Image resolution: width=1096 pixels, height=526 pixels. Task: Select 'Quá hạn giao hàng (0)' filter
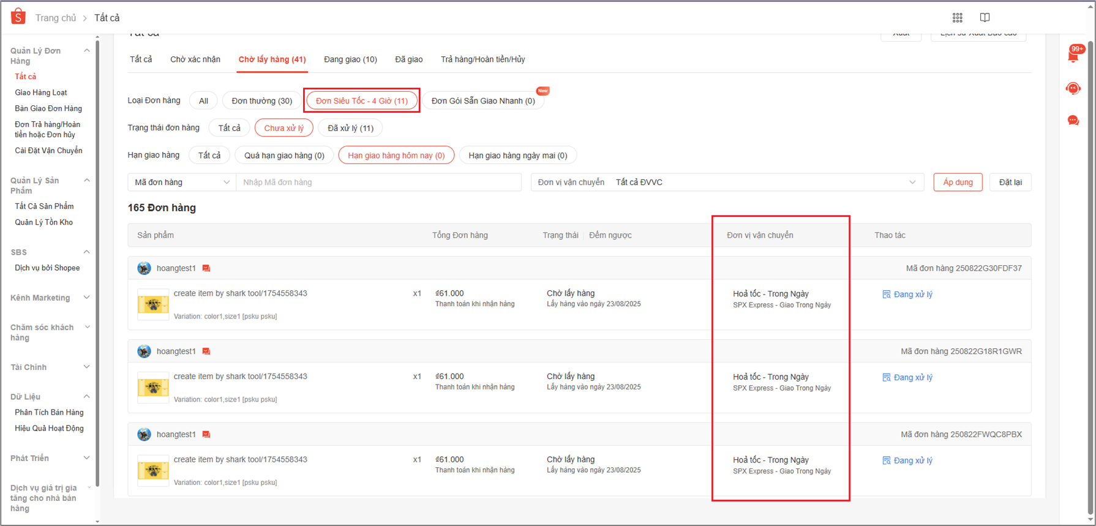(284, 156)
